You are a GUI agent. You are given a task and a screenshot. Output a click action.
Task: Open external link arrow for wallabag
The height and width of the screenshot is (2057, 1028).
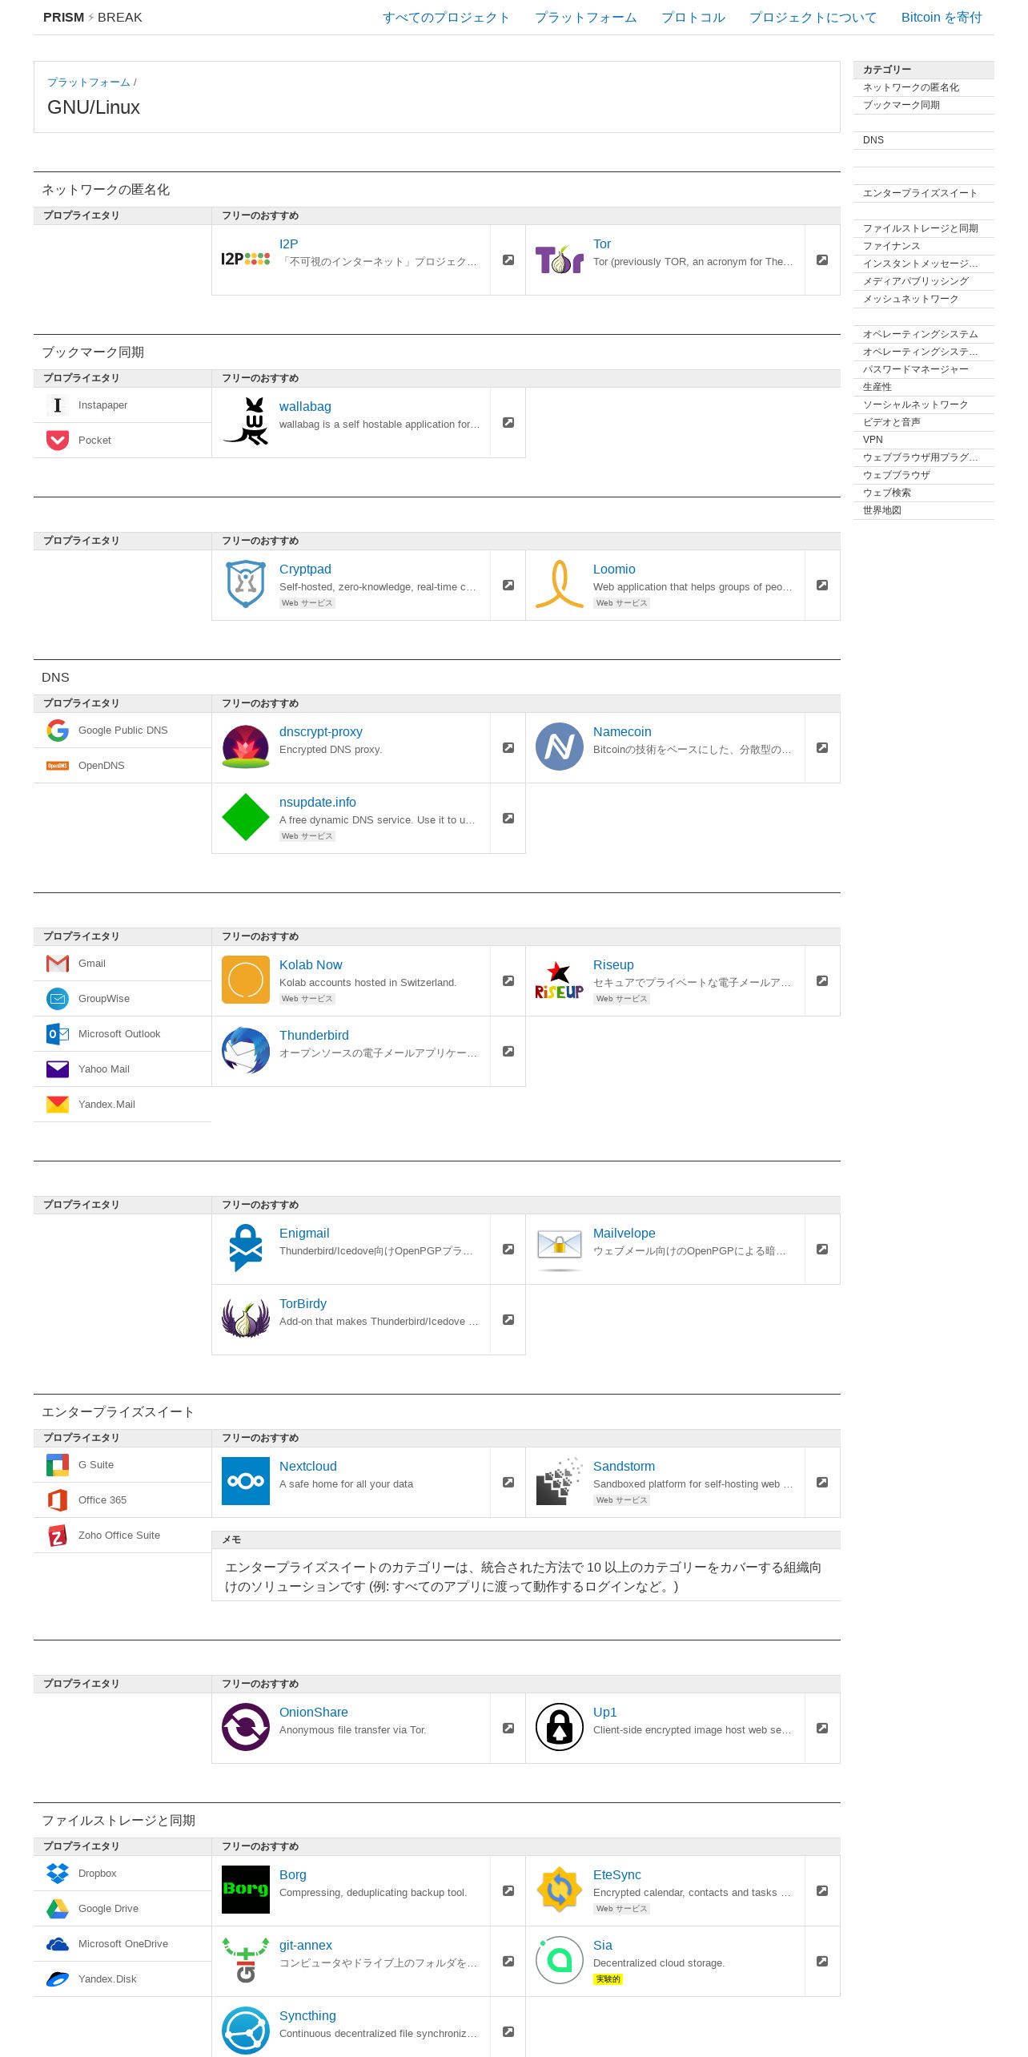click(508, 422)
